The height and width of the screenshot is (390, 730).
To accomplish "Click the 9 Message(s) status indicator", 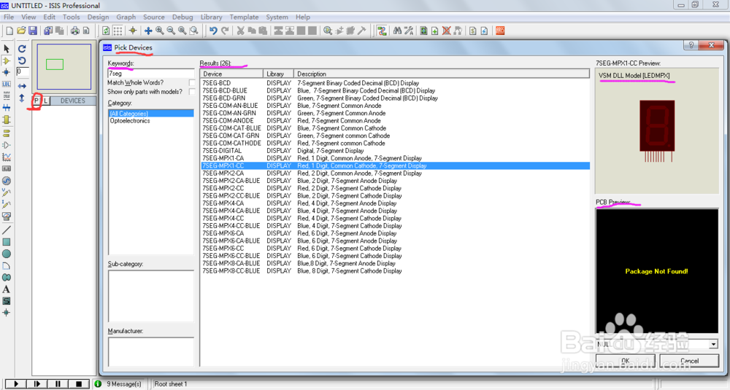I will tap(118, 384).
